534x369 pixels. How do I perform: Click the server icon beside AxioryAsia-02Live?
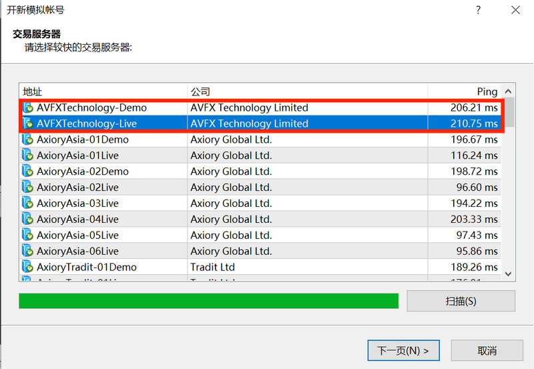(27, 188)
